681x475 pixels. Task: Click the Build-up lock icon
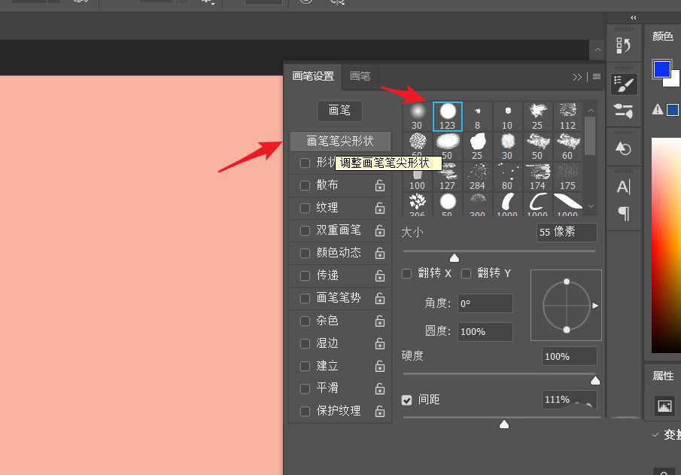coord(380,366)
